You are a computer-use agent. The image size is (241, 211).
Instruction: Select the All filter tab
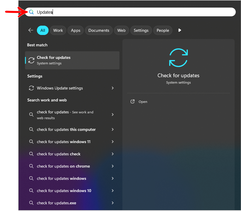pyautogui.click(x=43, y=30)
